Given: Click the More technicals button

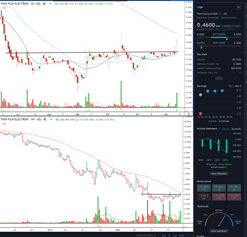Looking at the screenshot, I should point(219,231).
